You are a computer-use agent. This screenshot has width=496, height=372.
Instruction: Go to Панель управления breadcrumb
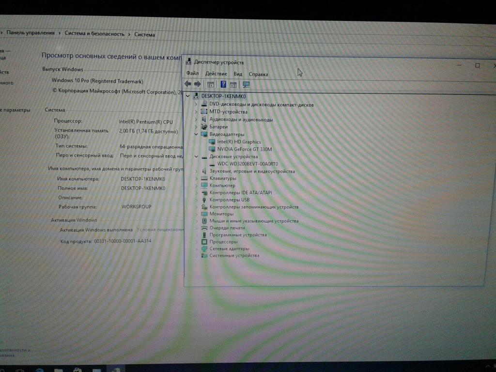click(31, 32)
